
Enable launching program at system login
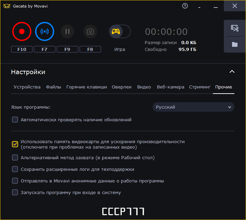15,192
